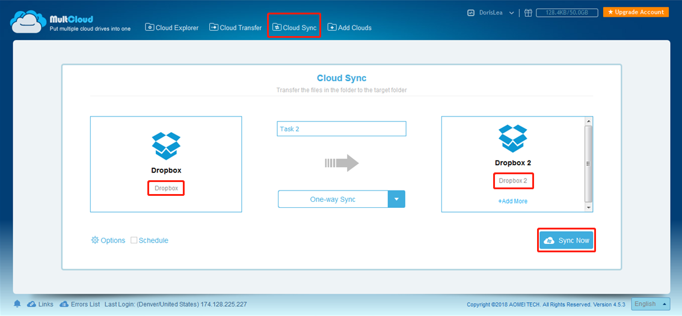This screenshot has height=316, width=682.
Task: Click the target panel scrollbar up arrow
Action: (x=589, y=121)
